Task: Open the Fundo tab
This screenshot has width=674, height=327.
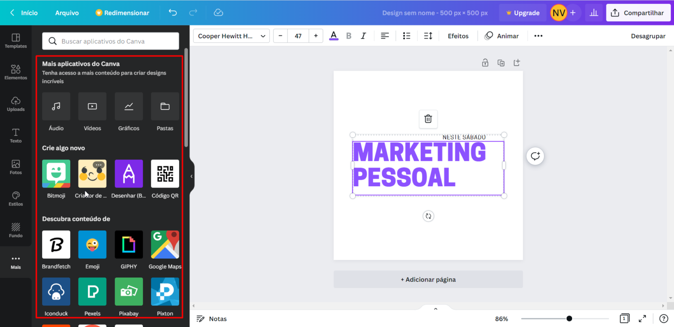Action: [x=16, y=230]
